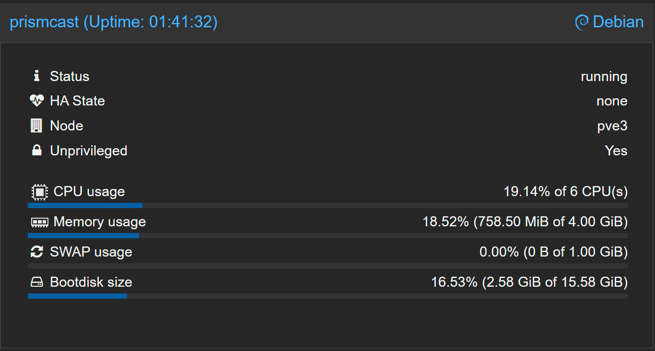Click the Unprivileged lock icon

click(36, 151)
